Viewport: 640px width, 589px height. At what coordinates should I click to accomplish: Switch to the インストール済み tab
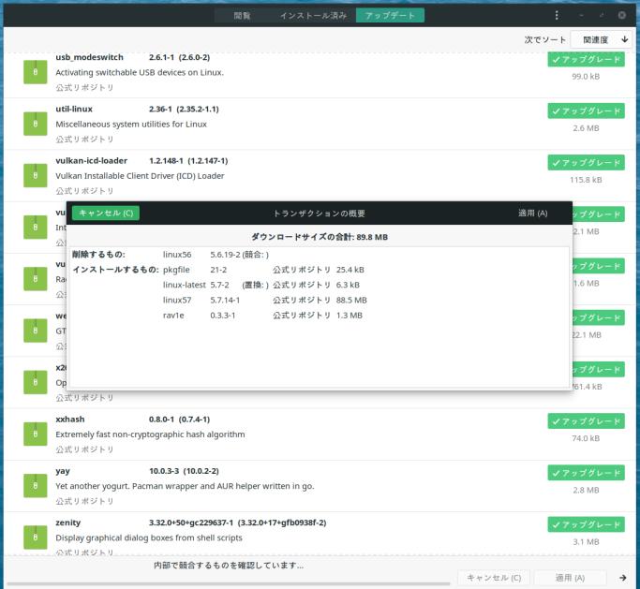313,16
